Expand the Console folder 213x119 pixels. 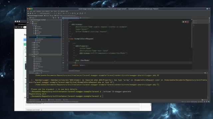[34, 27]
